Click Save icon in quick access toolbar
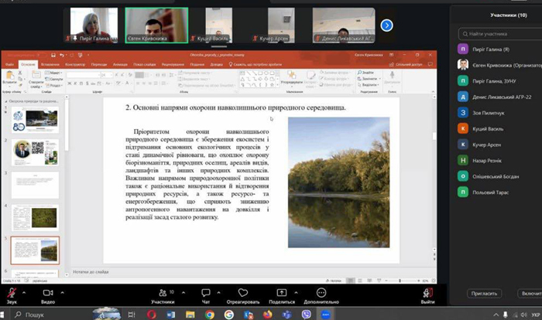This screenshot has width=542, height=320. coord(53,55)
